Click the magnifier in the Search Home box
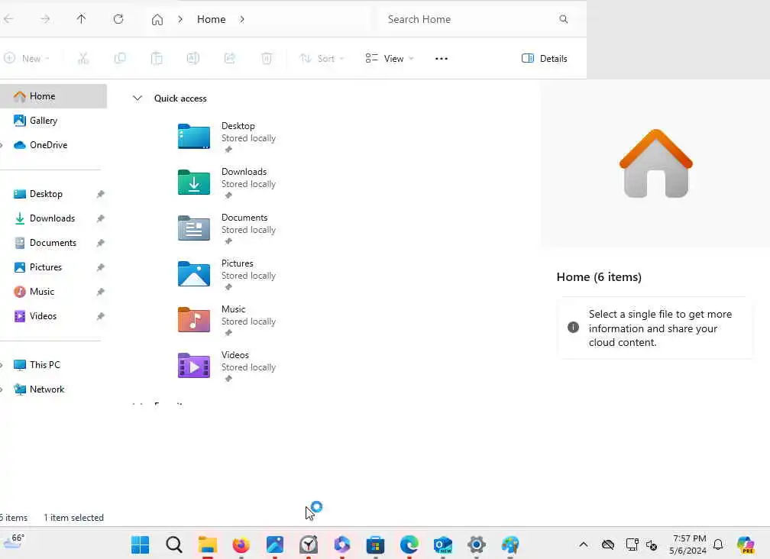Viewport: 770px width, 559px height. coord(563,19)
